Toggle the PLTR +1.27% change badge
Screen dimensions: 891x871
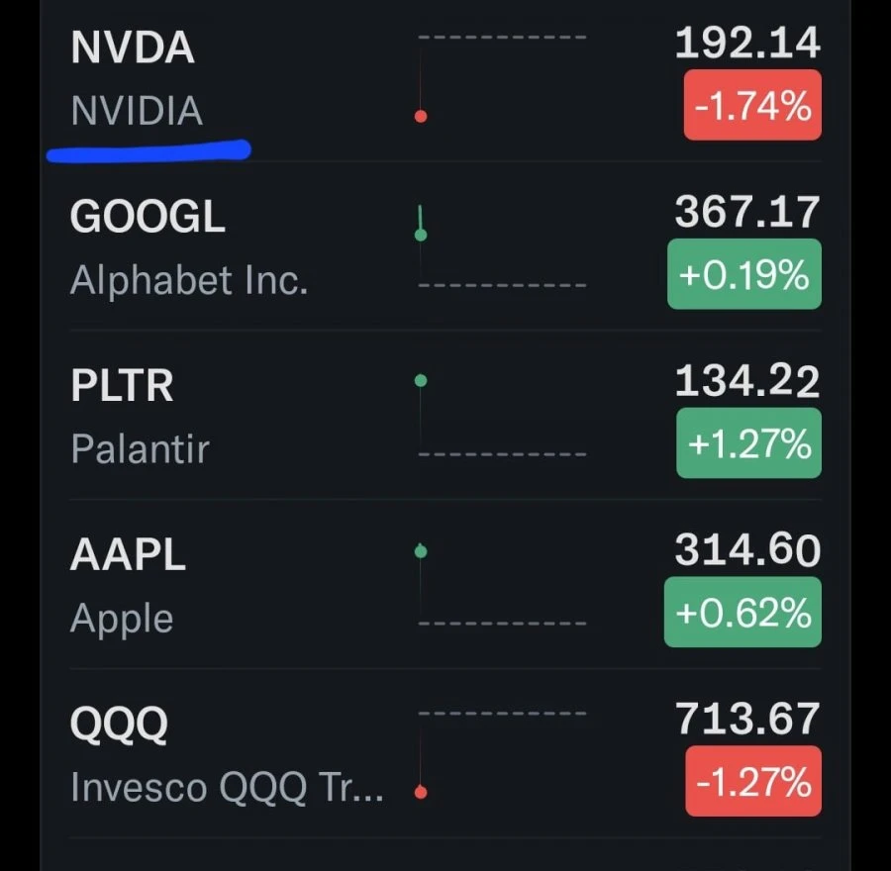point(748,442)
